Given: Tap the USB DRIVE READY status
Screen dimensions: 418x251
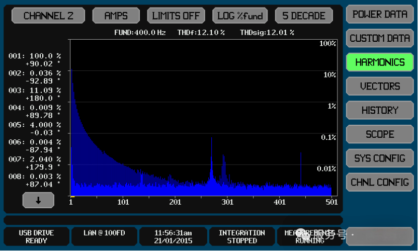Looking at the screenshot, I should [36, 236].
